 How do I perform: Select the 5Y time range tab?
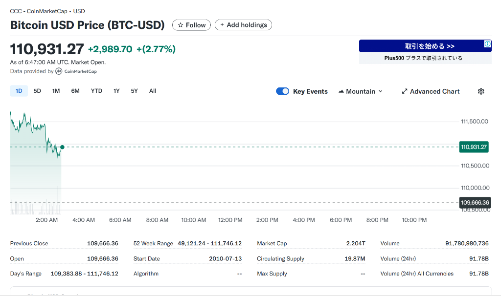point(134,91)
